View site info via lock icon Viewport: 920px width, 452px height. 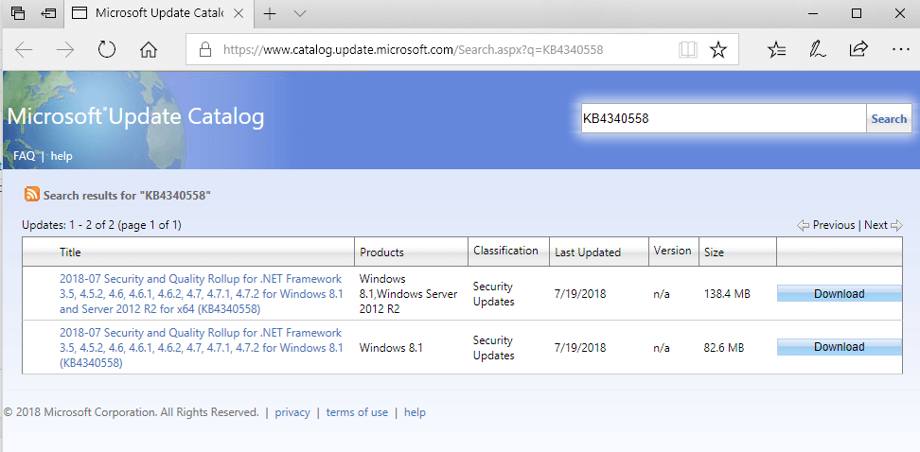[204, 49]
